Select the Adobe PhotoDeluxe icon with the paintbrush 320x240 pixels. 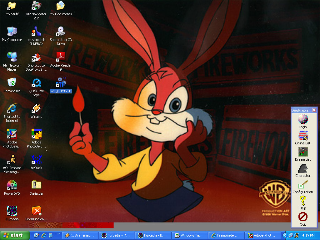[x=12, y=138]
